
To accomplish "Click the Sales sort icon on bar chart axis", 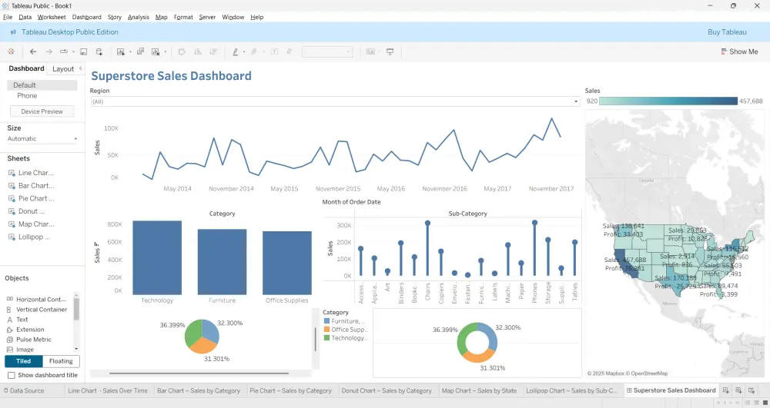I will [96, 244].
